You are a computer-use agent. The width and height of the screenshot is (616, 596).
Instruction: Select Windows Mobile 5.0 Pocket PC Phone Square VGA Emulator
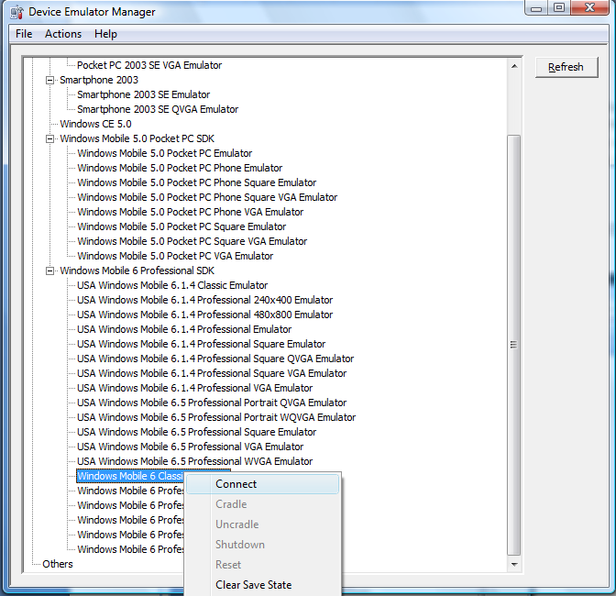[207, 197]
